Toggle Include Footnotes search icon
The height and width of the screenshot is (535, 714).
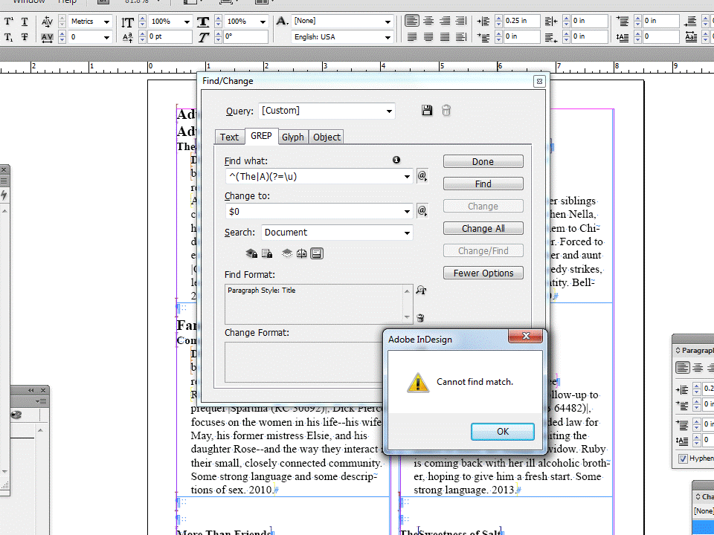point(317,253)
